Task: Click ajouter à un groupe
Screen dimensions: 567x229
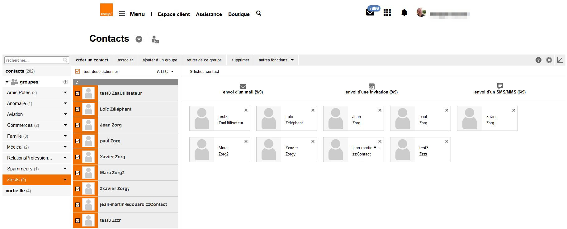Action: point(160,60)
